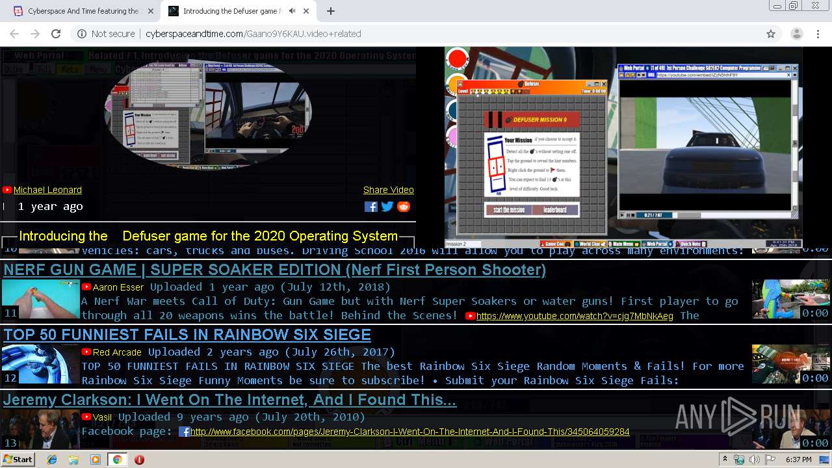Viewport: 832px width, 468px height.
Task: Click the Share Video link
Action: pos(389,190)
